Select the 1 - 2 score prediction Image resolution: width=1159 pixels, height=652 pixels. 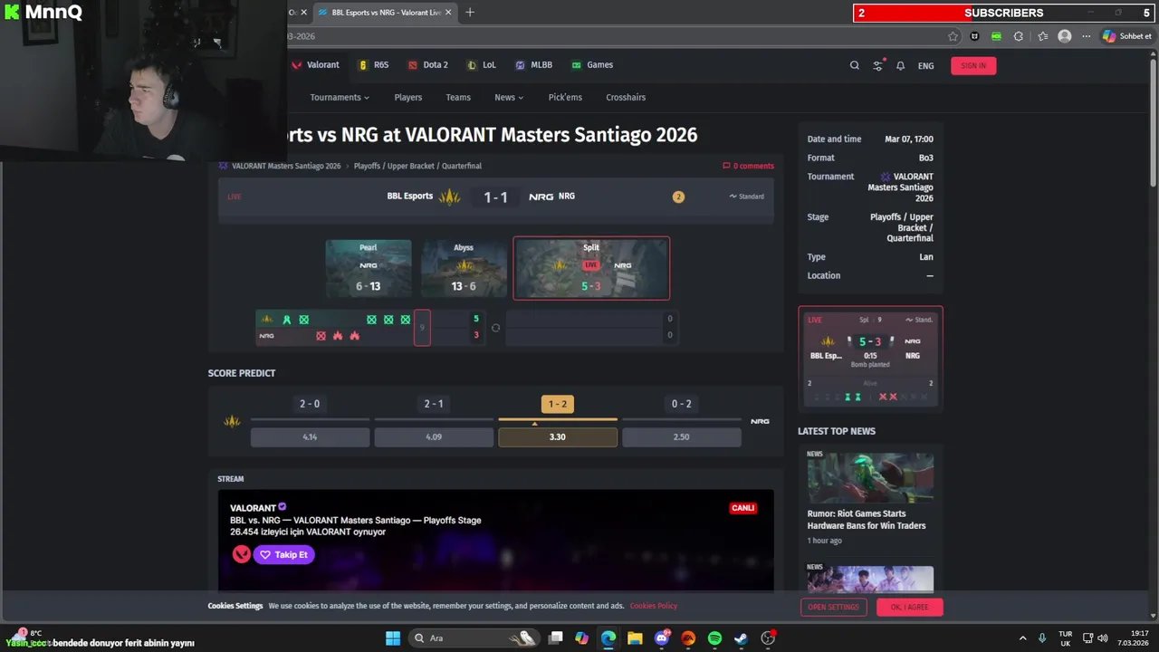(558, 404)
